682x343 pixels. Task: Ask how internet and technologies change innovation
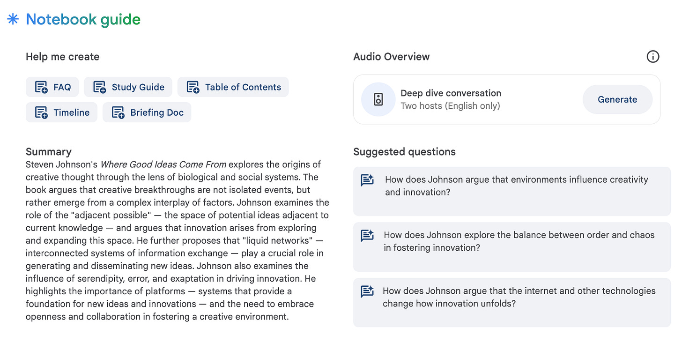point(512,302)
